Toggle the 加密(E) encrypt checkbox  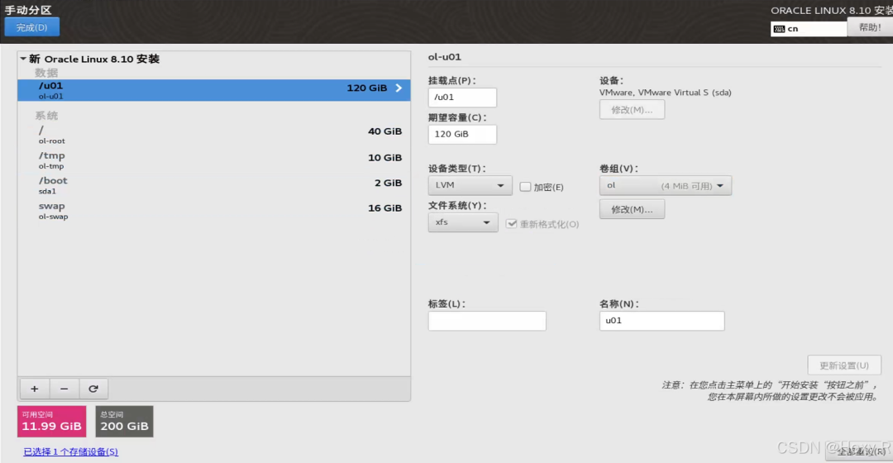click(525, 187)
